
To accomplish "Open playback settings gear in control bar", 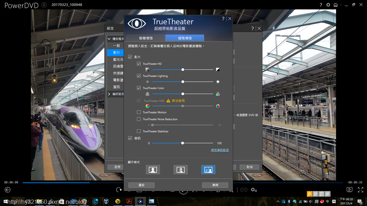I will point(254,190).
